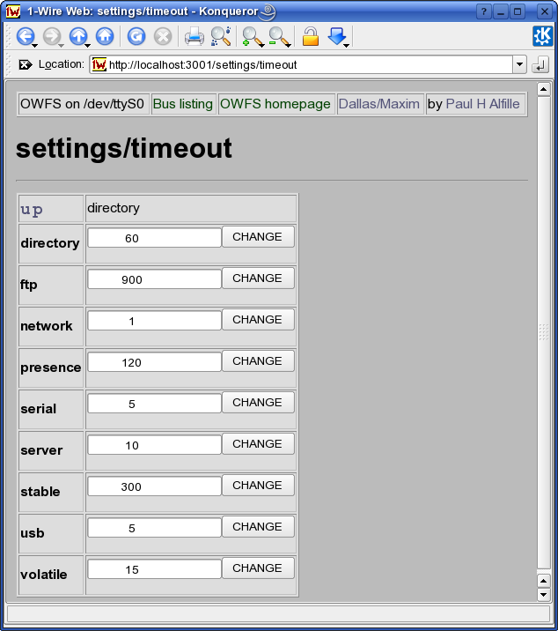Image resolution: width=558 pixels, height=631 pixels.
Task: Focus the network timeout field showing 1
Action: pos(154,320)
